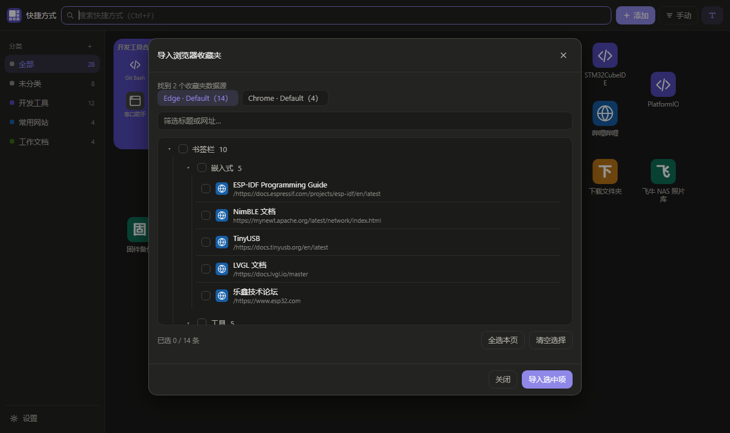
Task: Check the 嵌入式 folder checkbox
Action: pos(202,168)
